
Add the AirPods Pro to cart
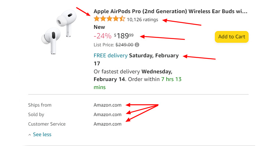(231, 36)
